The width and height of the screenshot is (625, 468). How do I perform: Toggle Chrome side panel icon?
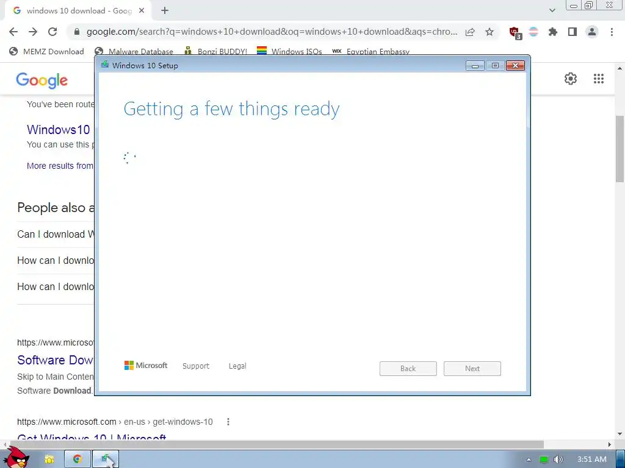(573, 32)
